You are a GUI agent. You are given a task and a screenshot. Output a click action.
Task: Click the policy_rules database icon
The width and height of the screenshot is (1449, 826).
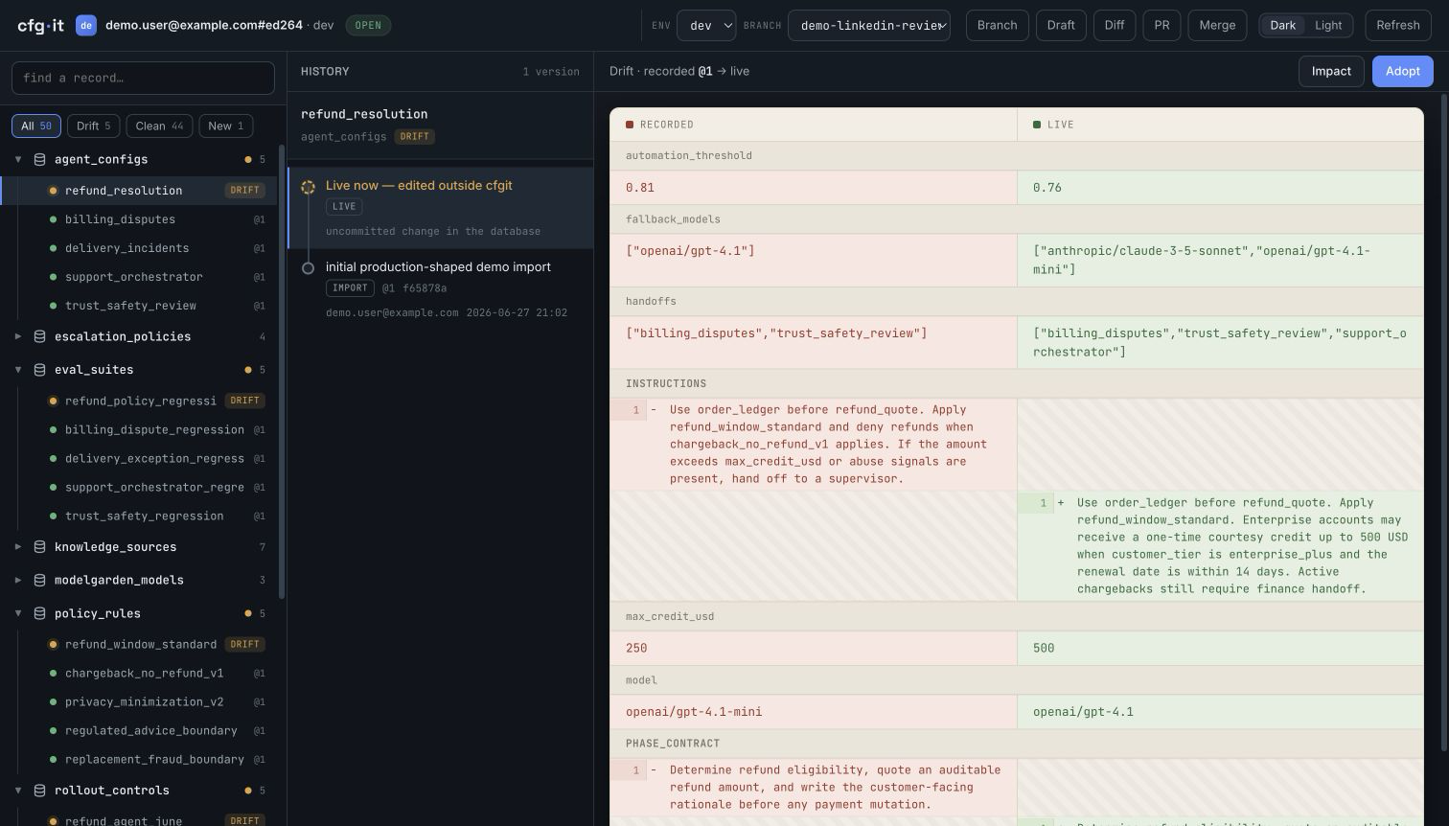(40, 613)
